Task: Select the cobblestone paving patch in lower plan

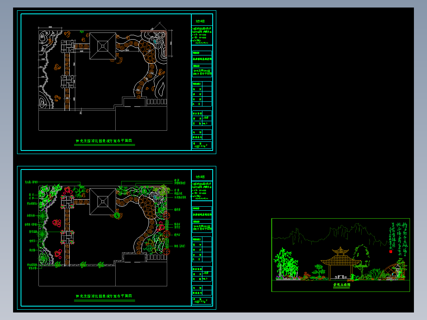Action: pos(148,208)
